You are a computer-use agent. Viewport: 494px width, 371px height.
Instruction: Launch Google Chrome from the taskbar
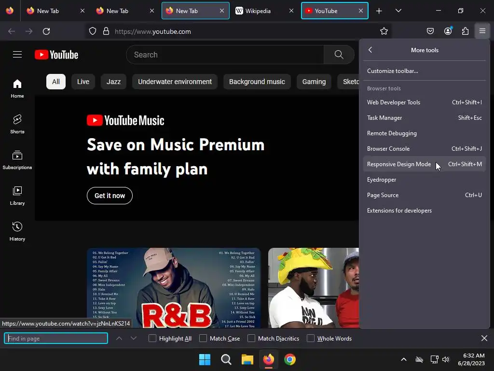click(x=290, y=359)
